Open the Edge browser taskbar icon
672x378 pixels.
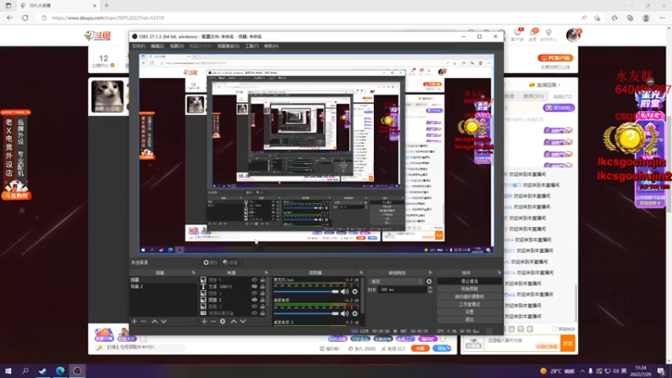click(x=60, y=371)
